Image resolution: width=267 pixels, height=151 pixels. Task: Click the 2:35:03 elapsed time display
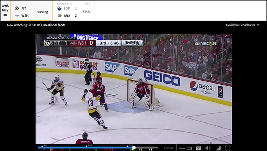168,148
